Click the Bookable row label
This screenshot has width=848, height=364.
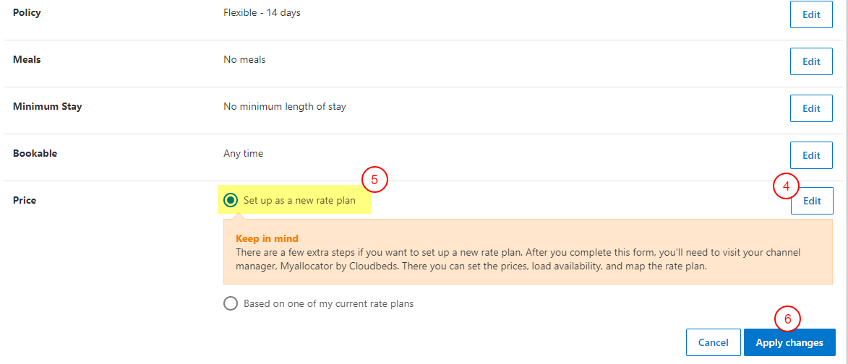point(35,153)
